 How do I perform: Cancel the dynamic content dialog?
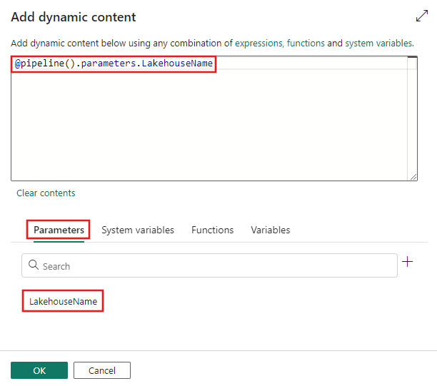[x=102, y=370]
